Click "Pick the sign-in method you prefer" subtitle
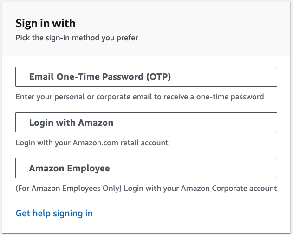This screenshot has width=293, height=235. [77, 38]
